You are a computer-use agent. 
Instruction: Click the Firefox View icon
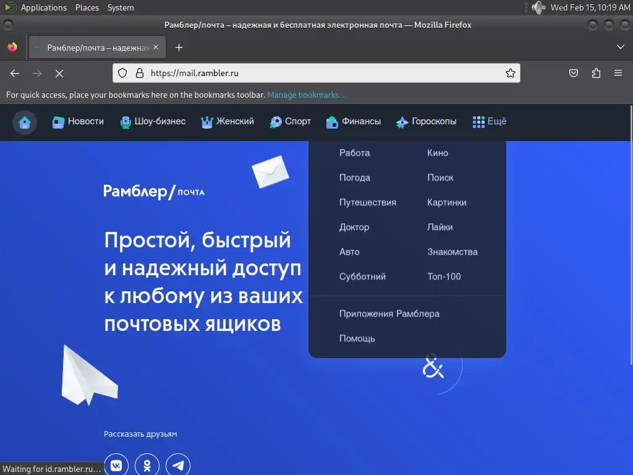coord(12,47)
